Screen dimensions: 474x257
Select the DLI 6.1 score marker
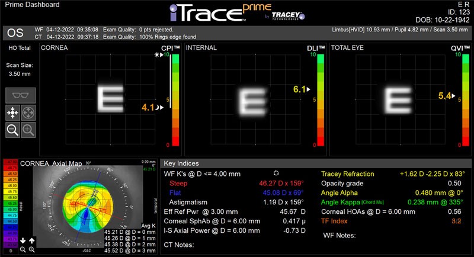(x=302, y=89)
